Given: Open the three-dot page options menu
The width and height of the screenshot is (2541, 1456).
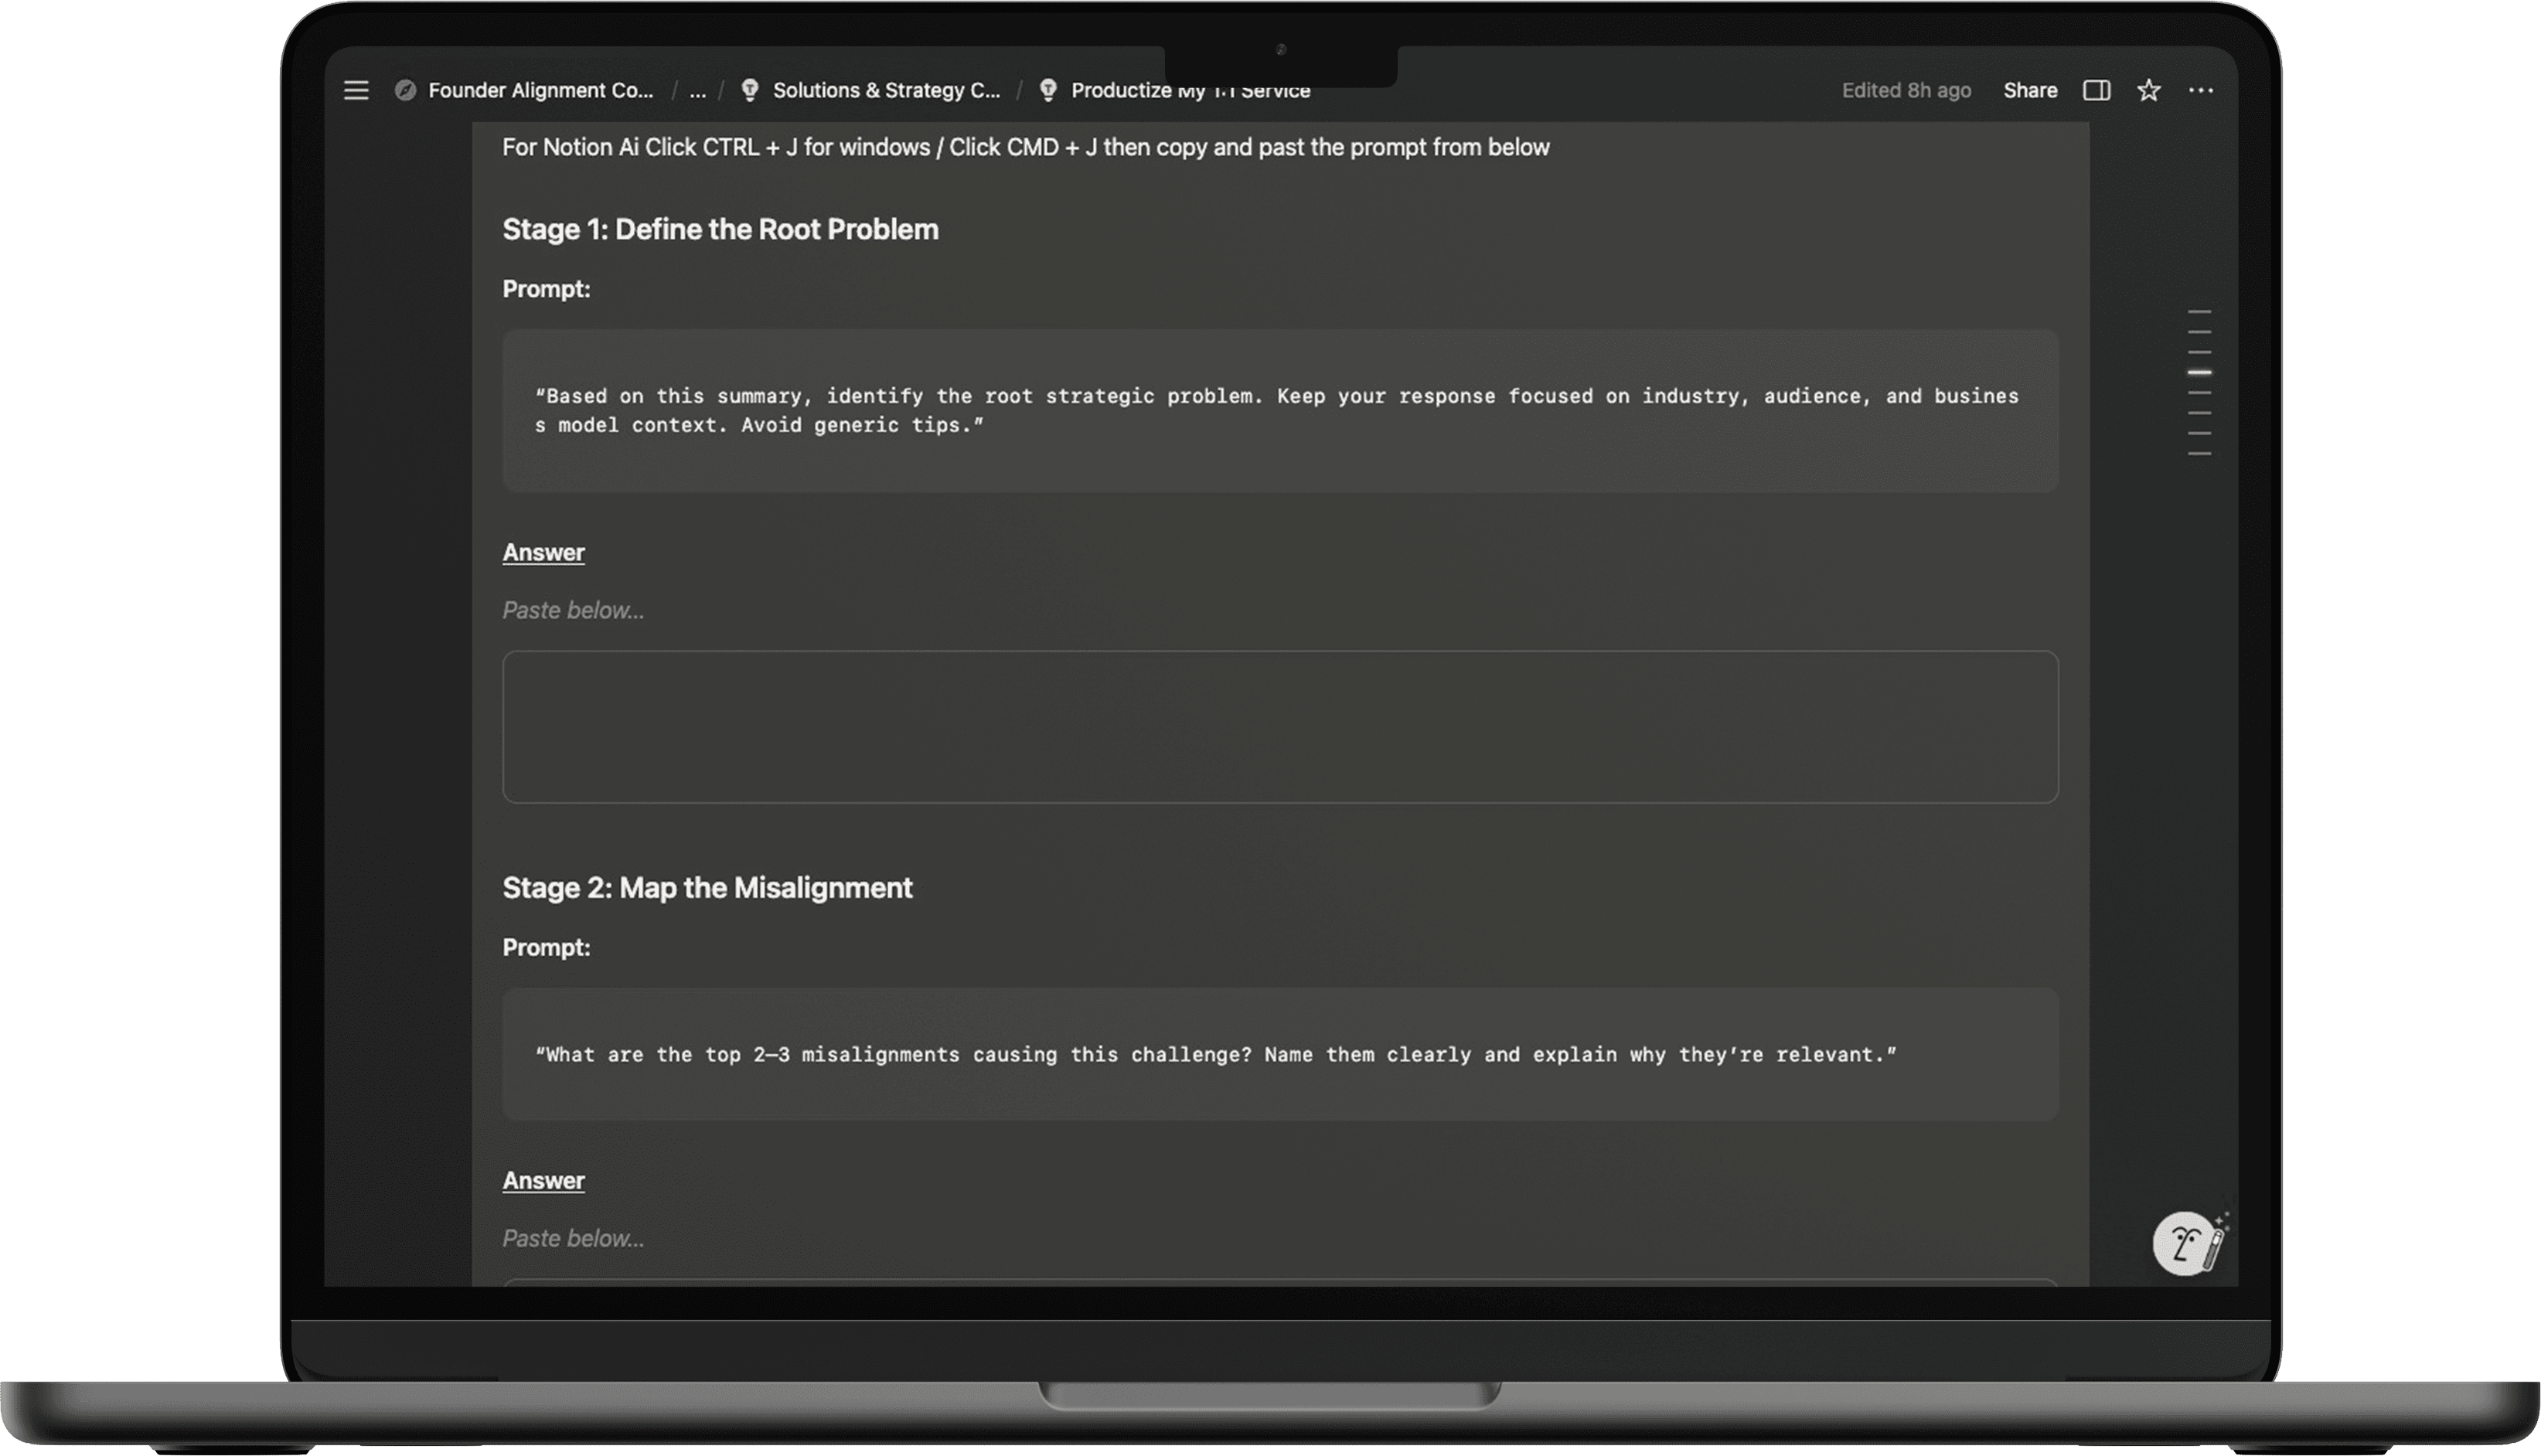Looking at the screenshot, I should (x=2200, y=90).
